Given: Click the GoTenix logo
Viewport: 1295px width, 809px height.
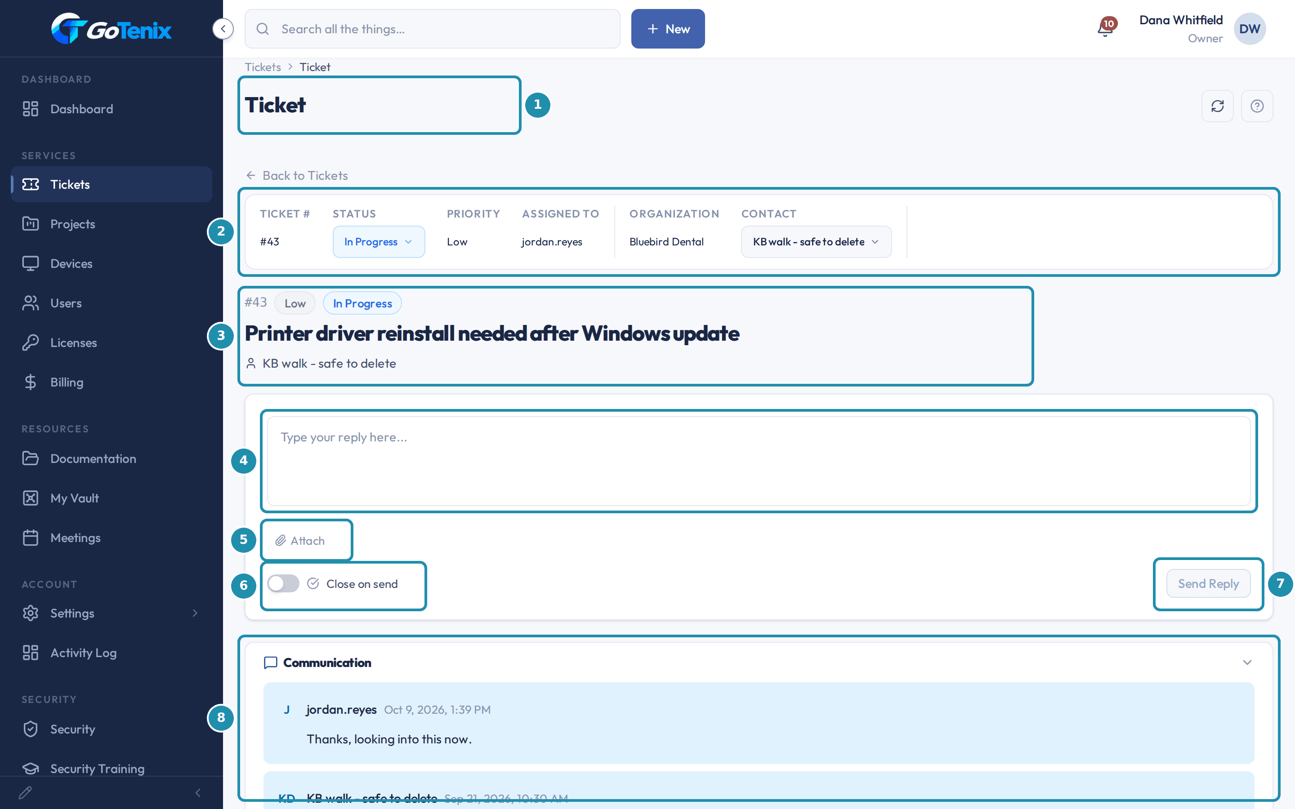Looking at the screenshot, I should [112, 28].
